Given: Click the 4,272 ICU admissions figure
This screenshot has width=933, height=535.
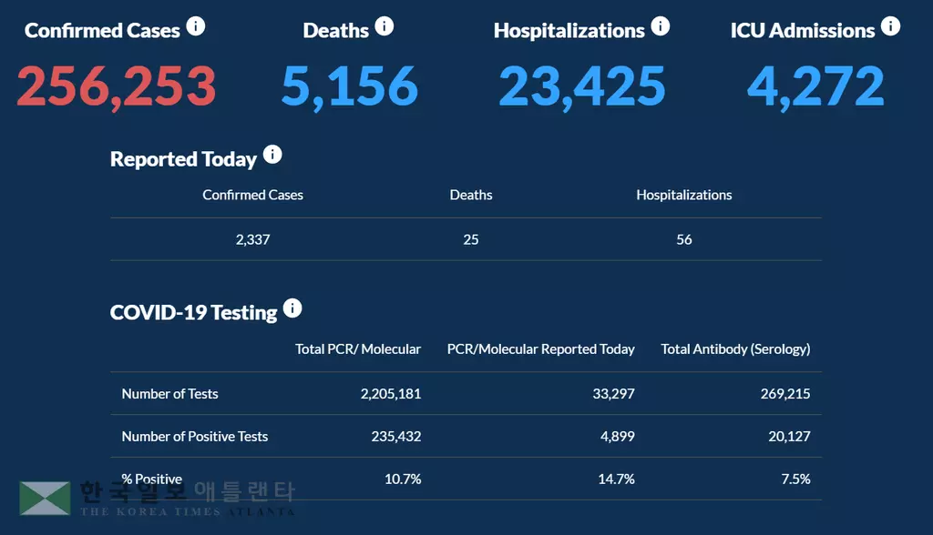Looking at the screenshot, I should [x=815, y=86].
